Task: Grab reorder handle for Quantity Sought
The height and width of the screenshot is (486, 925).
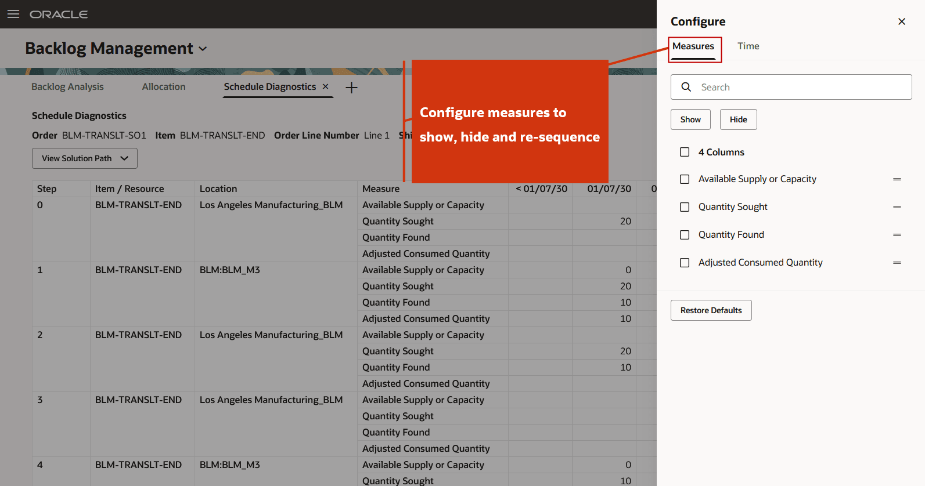Action: click(x=897, y=207)
